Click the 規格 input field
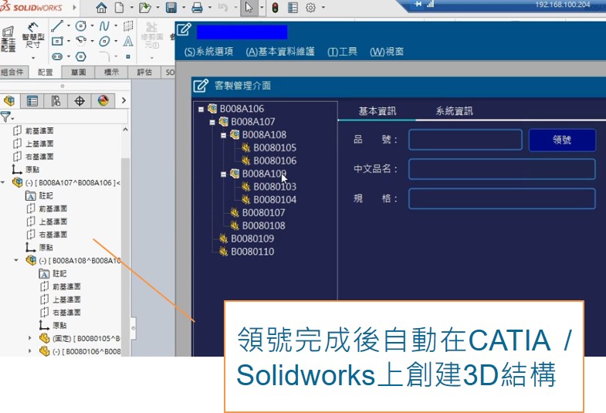This screenshot has width=606, height=413. (x=502, y=198)
